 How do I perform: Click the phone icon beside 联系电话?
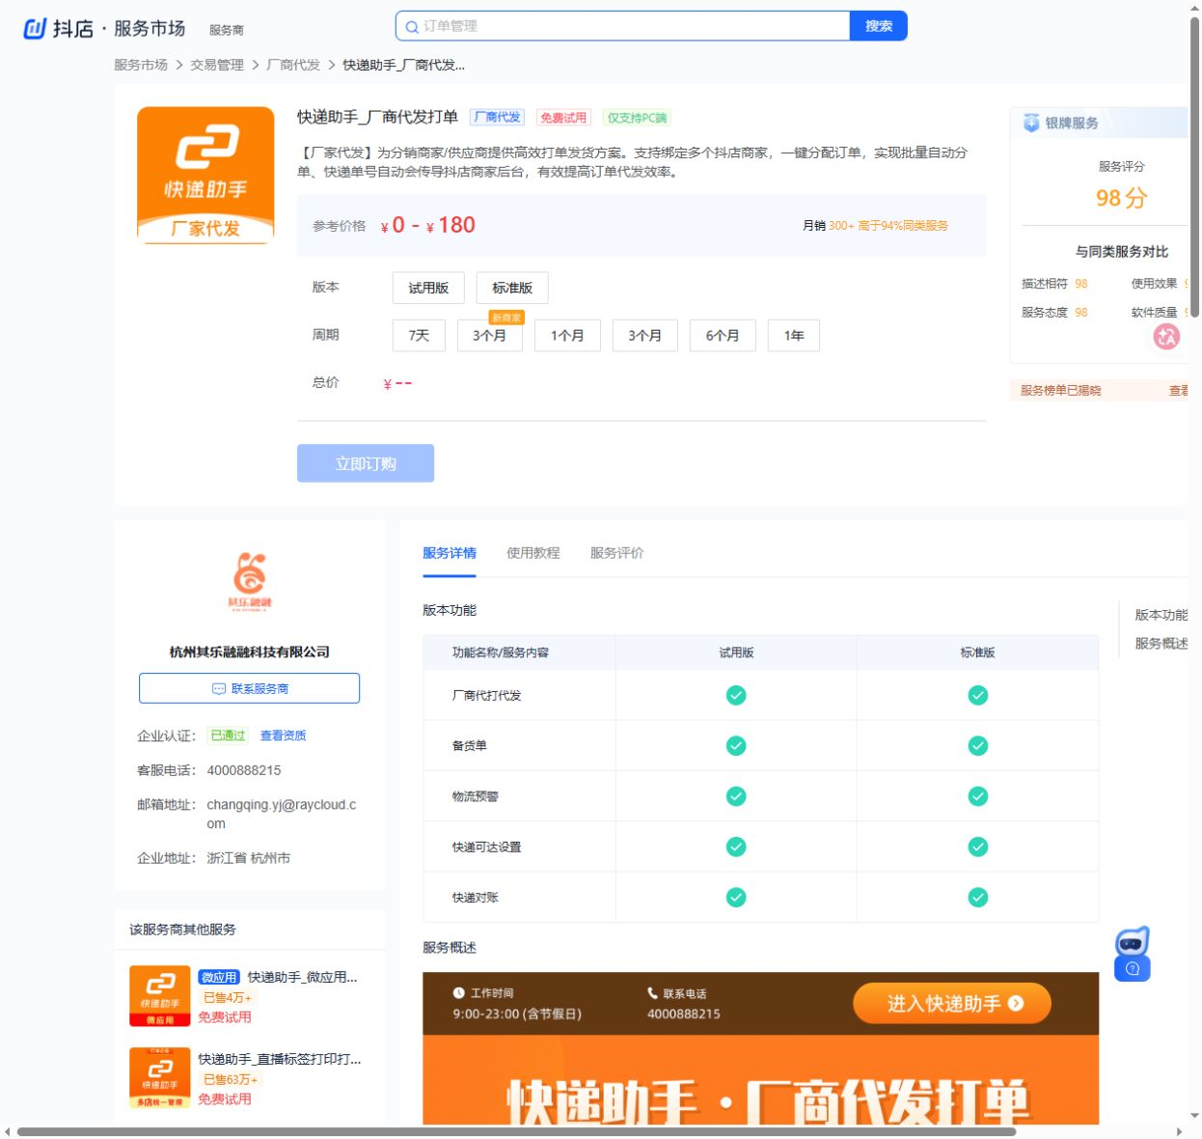coord(653,993)
